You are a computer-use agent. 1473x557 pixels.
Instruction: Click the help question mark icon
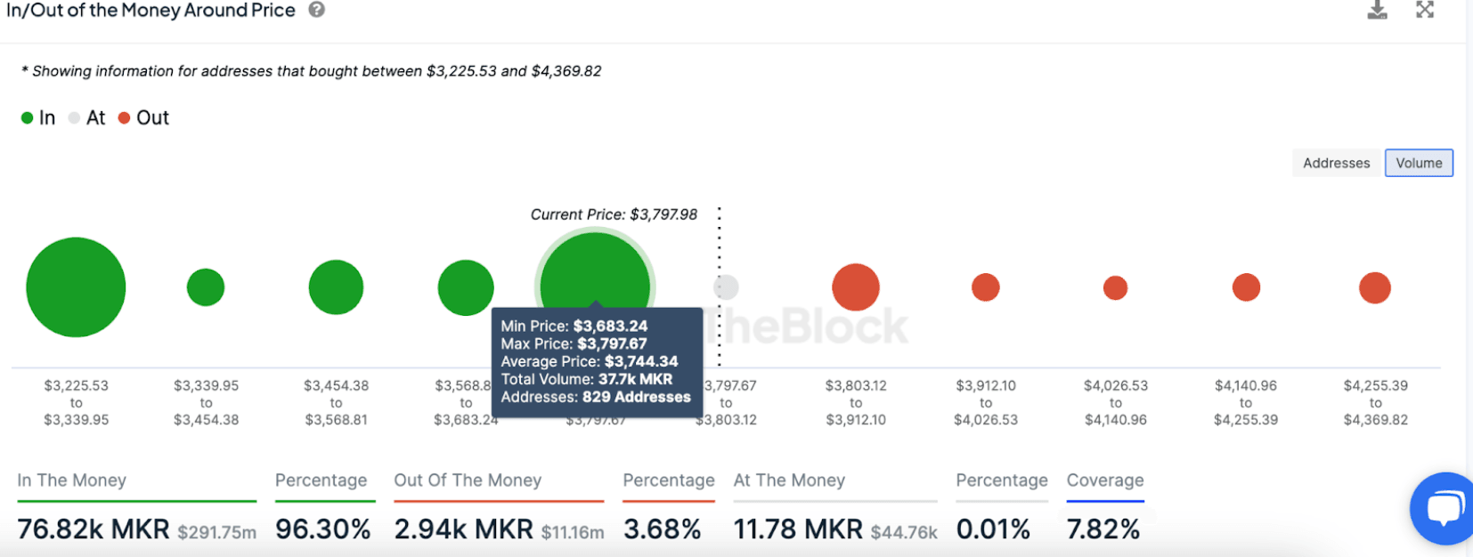tap(316, 10)
